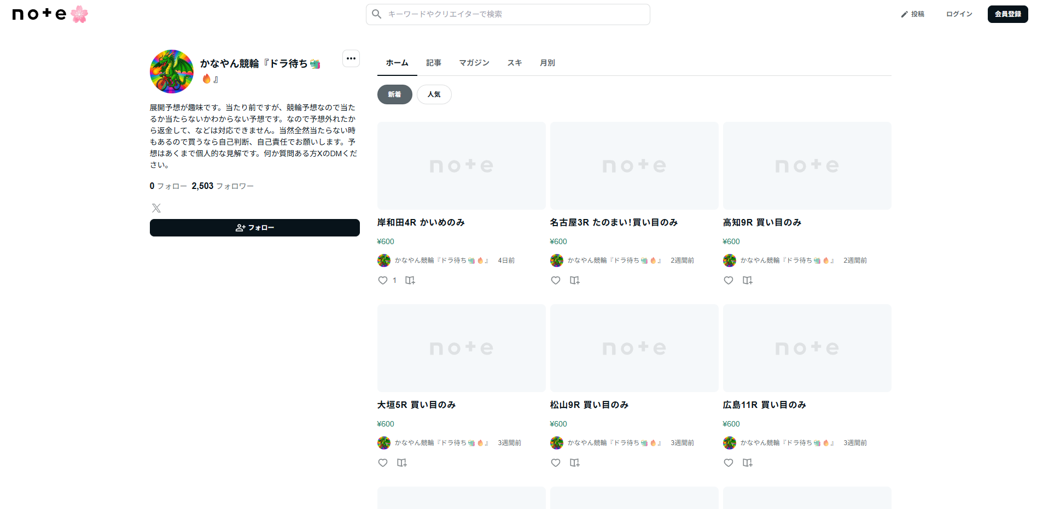
Task: Click the note logo in header
Action: (x=39, y=14)
